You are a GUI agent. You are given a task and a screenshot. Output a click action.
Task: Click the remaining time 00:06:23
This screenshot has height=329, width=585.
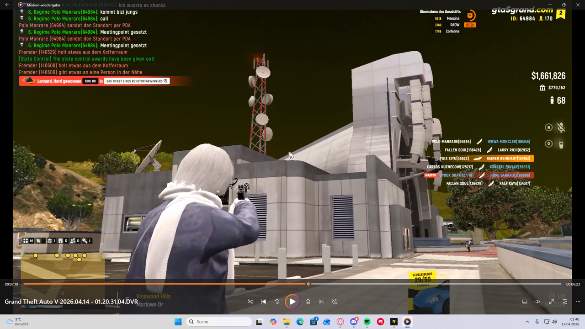[x=573, y=284]
